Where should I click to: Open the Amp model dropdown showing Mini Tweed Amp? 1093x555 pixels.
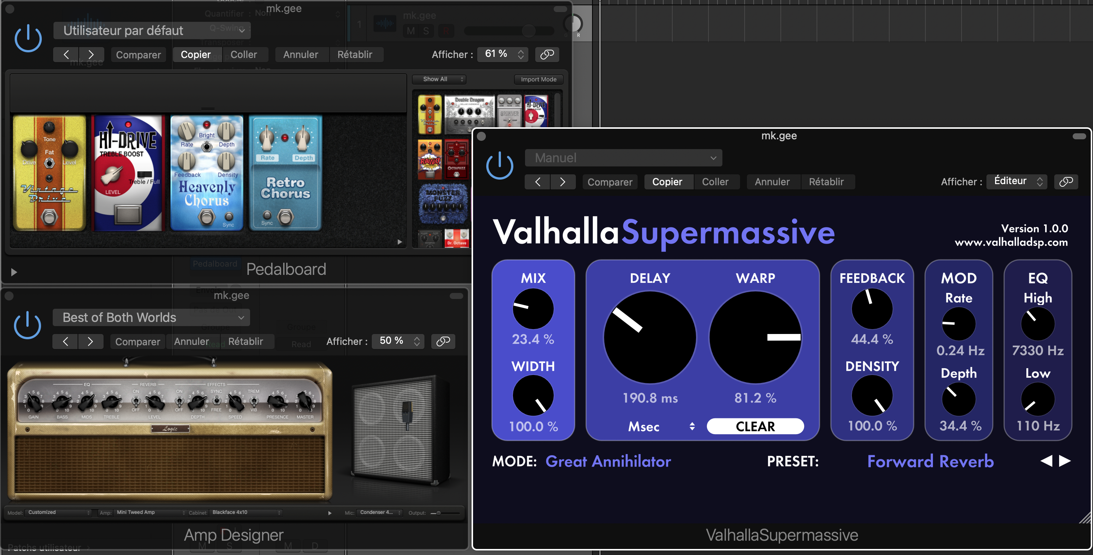[x=151, y=512]
